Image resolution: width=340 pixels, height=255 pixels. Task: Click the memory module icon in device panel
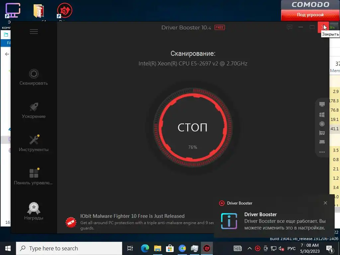point(322,142)
